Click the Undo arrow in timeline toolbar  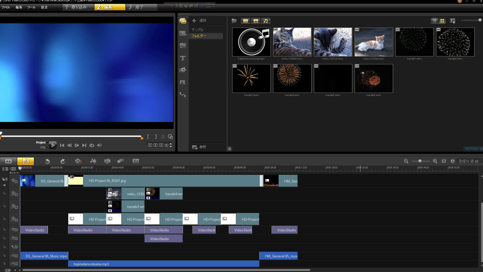(x=48, y=161)
